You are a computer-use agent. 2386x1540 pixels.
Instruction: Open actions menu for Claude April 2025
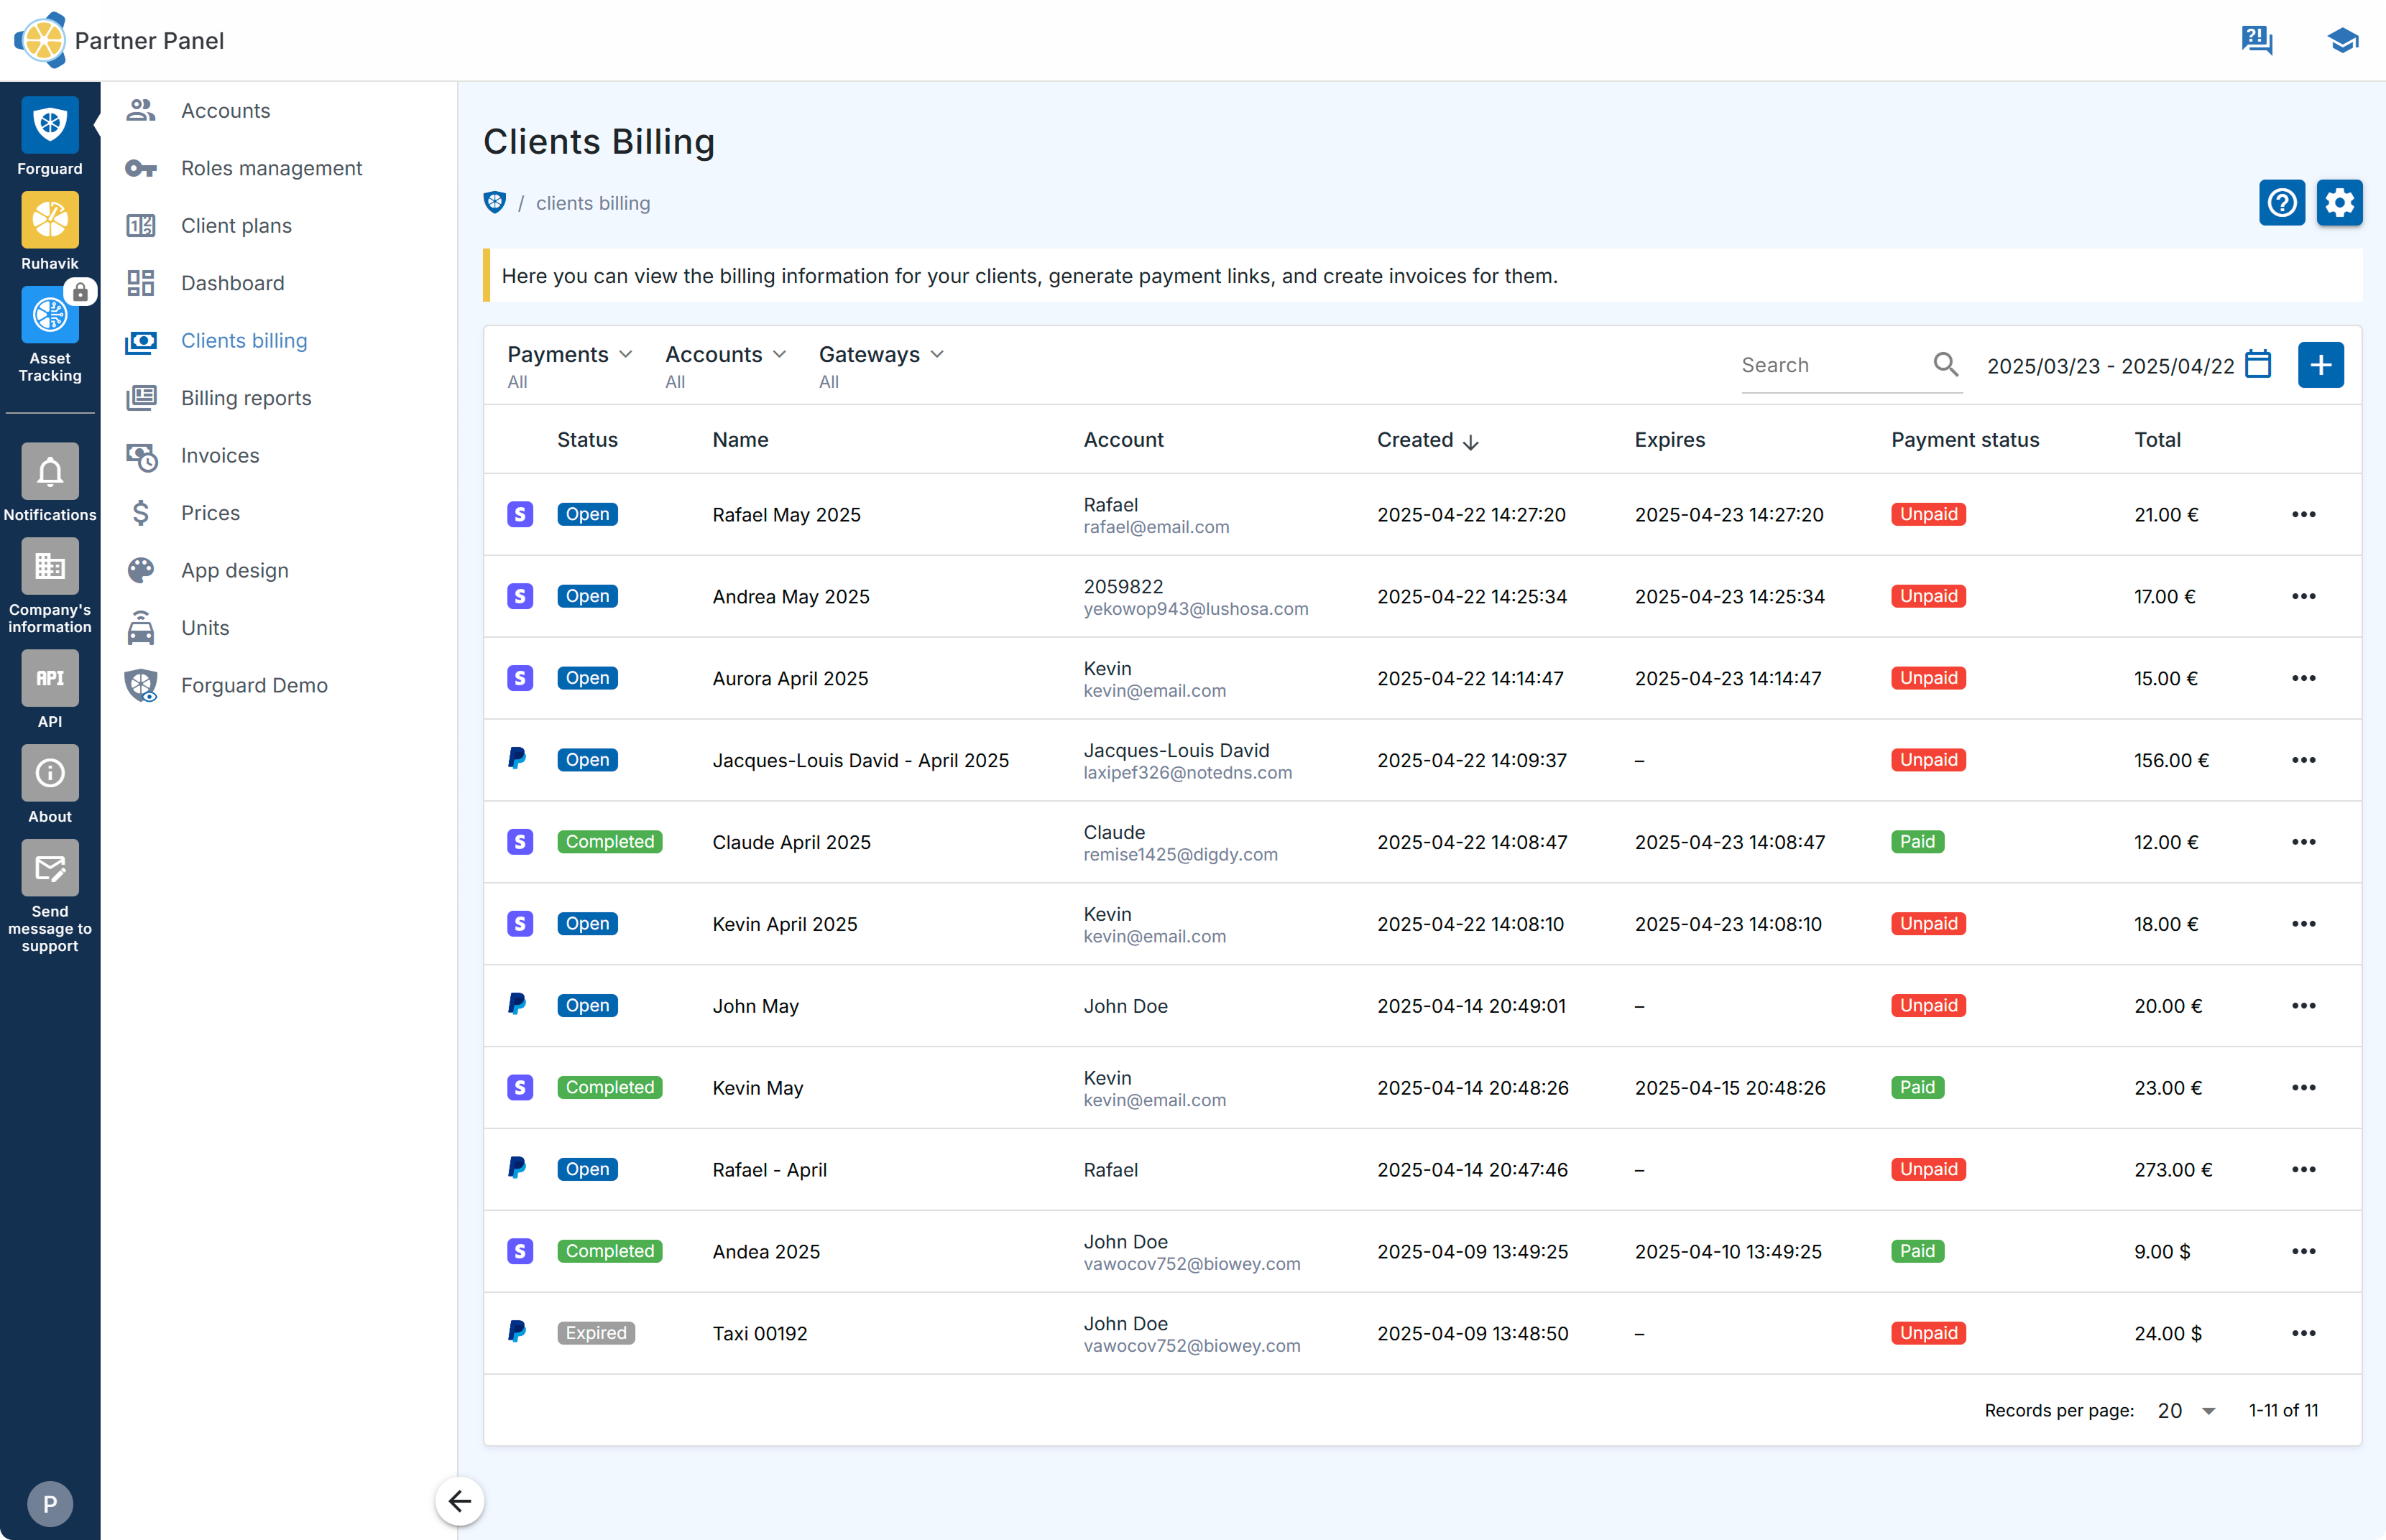(2303, 842)
